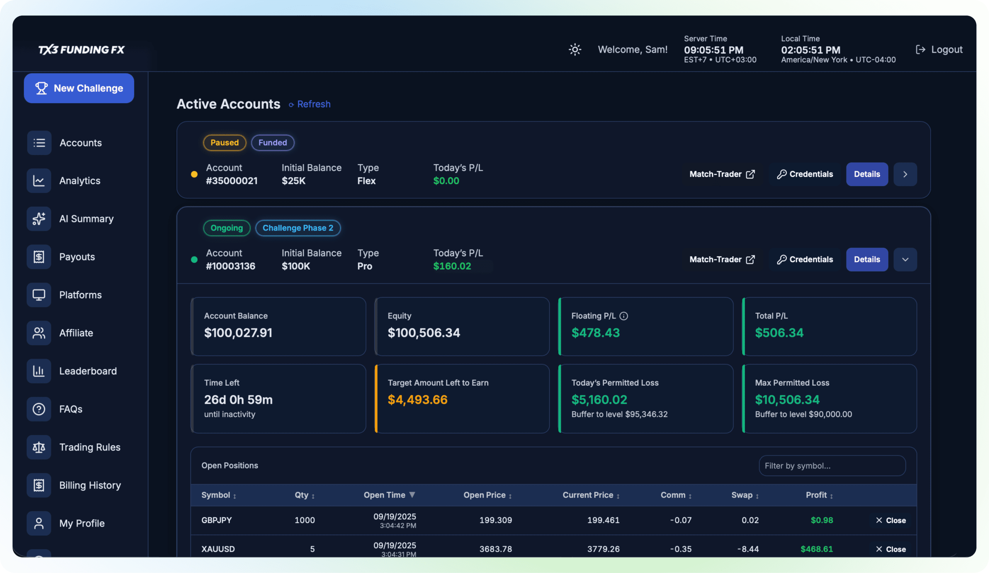Open the Accounts section in sidebar
The width and height of the screenshot is (989, 573).
(x=80, y=143)
